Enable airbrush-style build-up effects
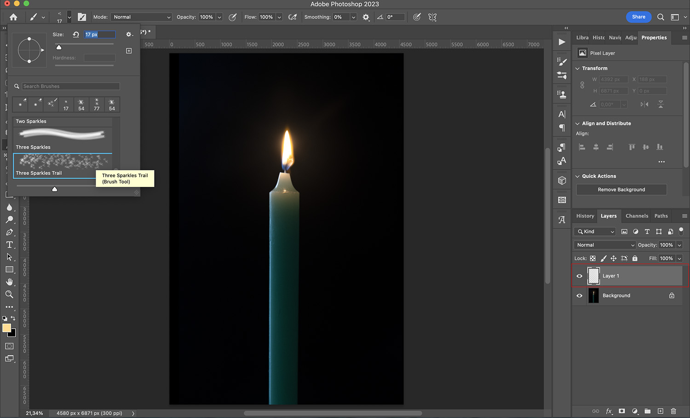Screen dimensions: 690x418 (293, 17)
